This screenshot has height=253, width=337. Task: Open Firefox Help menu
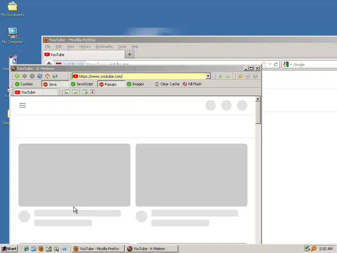[x=135, y=46]
